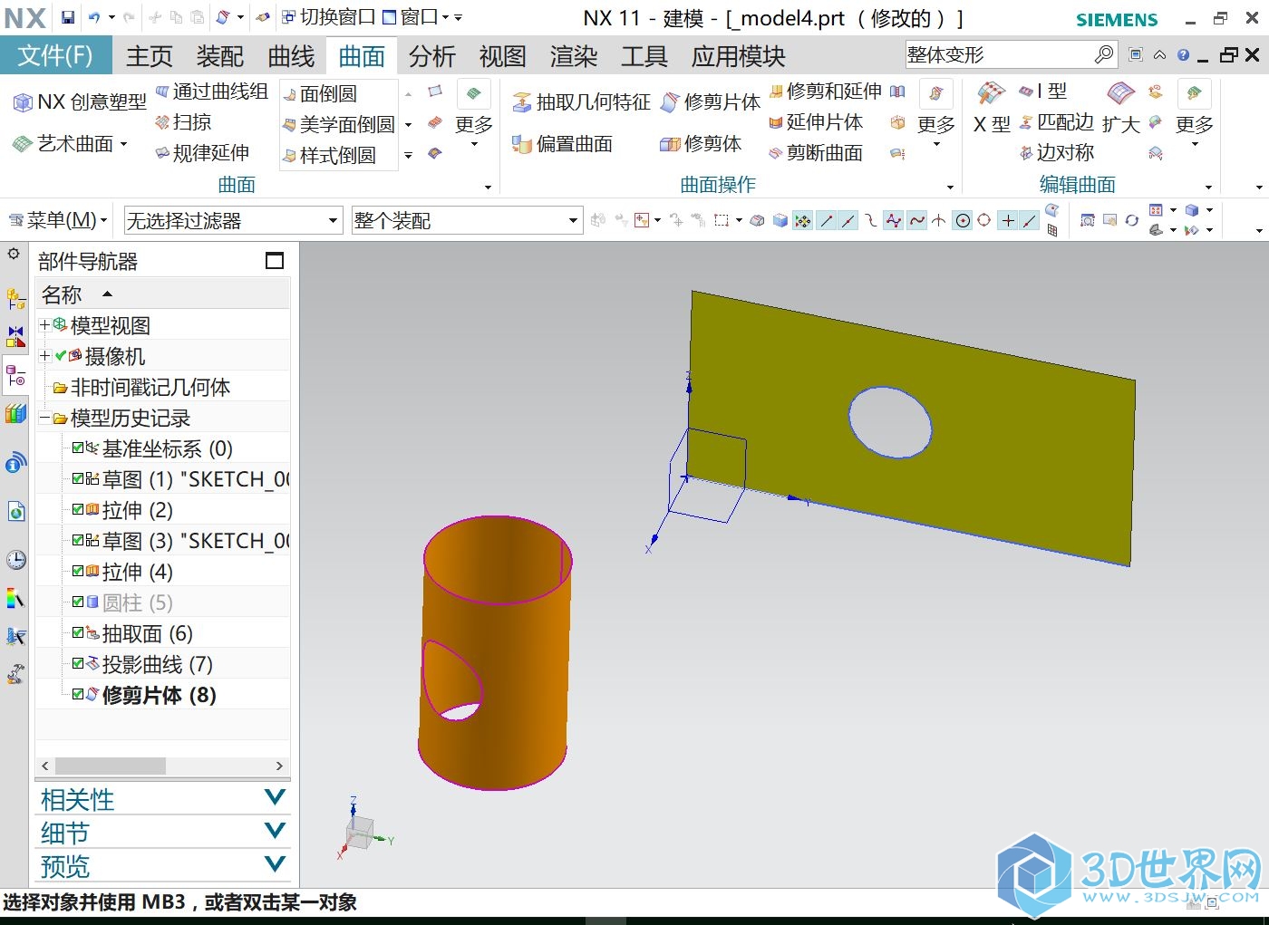
Task: Expand the 摄像机 tree node
Action: point(44,355)
